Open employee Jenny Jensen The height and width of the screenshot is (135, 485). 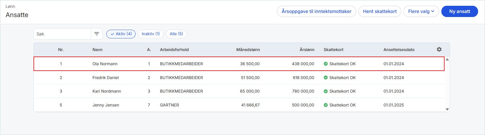point(106,105)
